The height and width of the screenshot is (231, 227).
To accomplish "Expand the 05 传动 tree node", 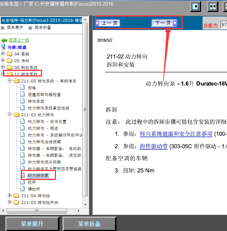I will point(3,61).
